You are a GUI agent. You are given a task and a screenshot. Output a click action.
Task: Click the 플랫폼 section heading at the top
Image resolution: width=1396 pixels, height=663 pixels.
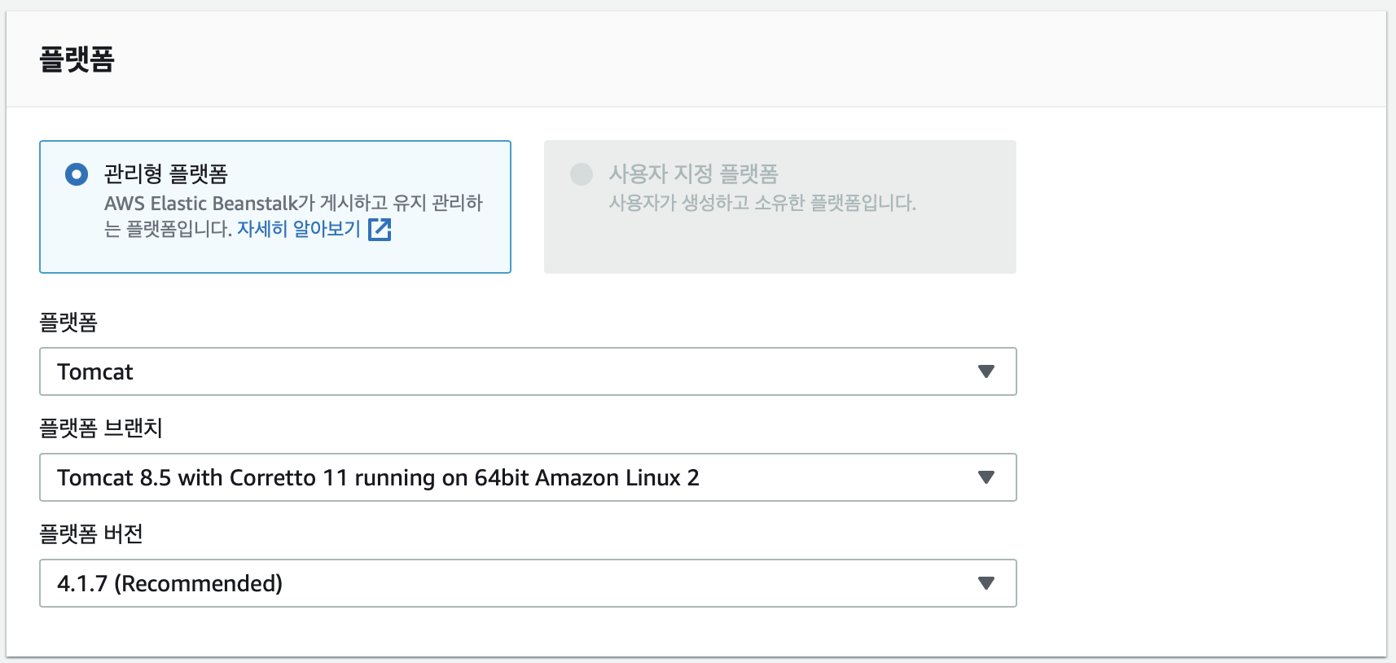77,59
